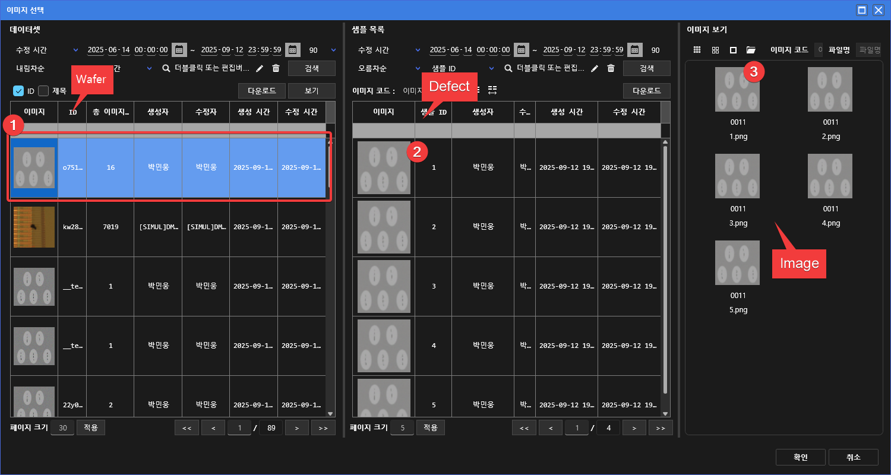Screen dimensions: 891x475
Task: Switch image viewer to 2x2 grid view
Action: (715, 50)
